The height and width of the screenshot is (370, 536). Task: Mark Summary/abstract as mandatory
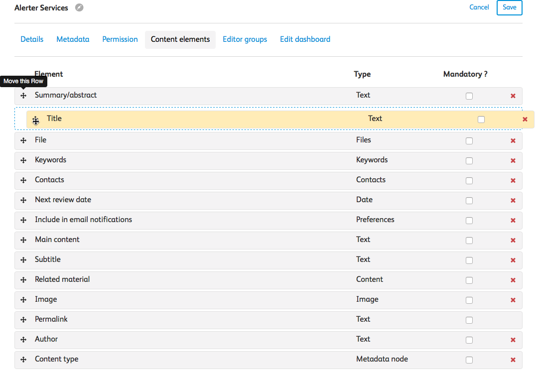pyautogui.click(x=469, y=96)
